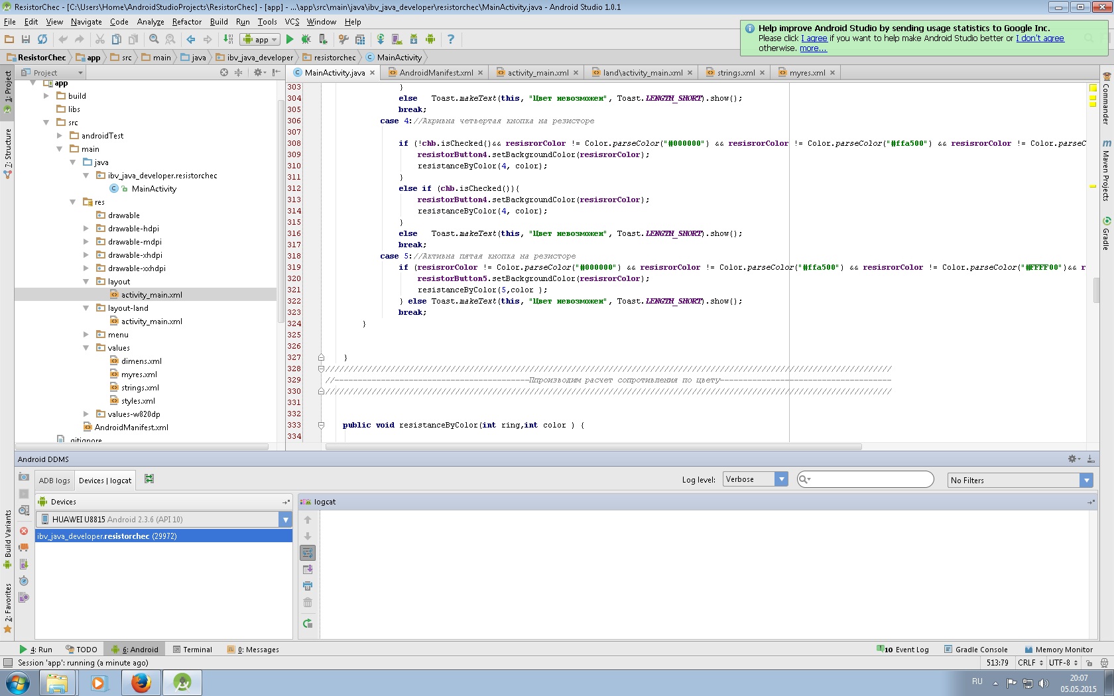
Task: Open the Find magnifier icon in toolbar
Action: [x=154, y=40]
